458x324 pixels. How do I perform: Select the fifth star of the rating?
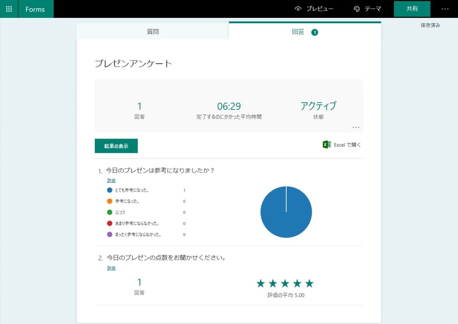click(x=309, y=283)
